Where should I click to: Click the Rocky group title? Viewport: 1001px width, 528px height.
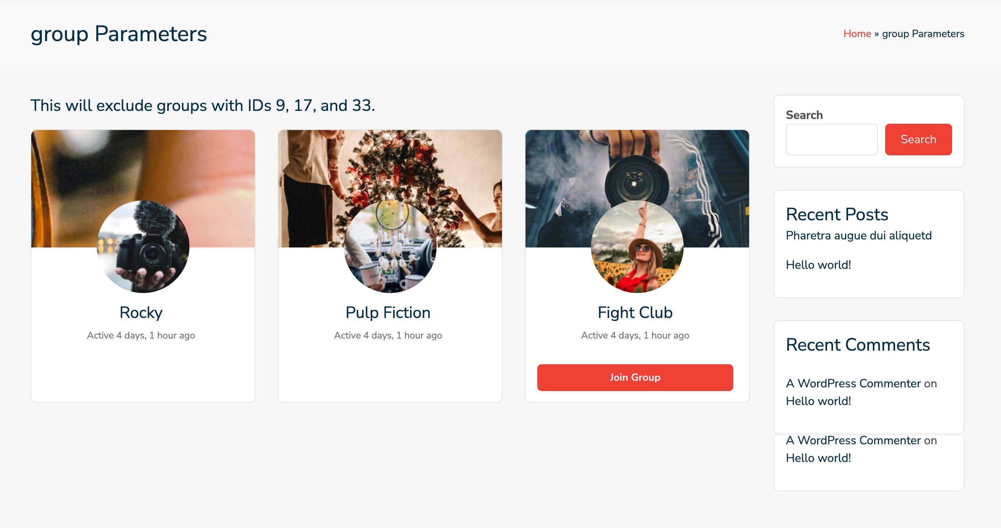pos(141,313)
